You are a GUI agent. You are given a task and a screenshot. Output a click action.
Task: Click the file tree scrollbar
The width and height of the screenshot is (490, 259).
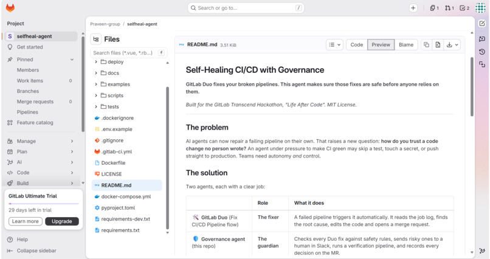168,158
